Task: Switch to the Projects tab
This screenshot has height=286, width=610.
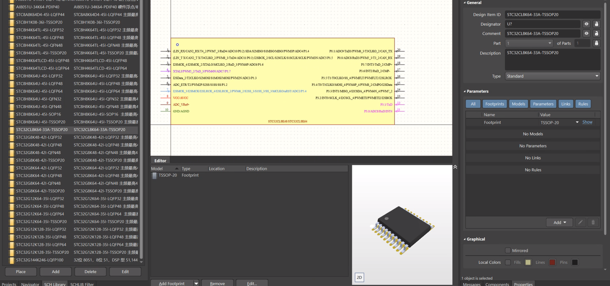Action: (x=9, y=284)
